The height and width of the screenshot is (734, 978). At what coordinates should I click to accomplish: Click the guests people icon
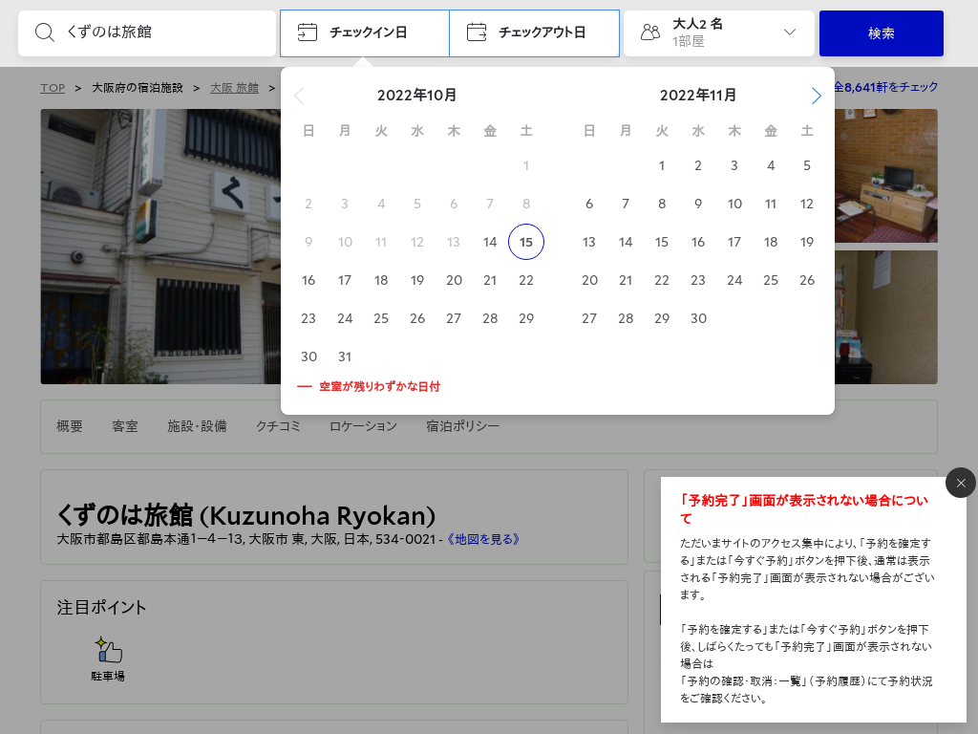coord(649,32)
